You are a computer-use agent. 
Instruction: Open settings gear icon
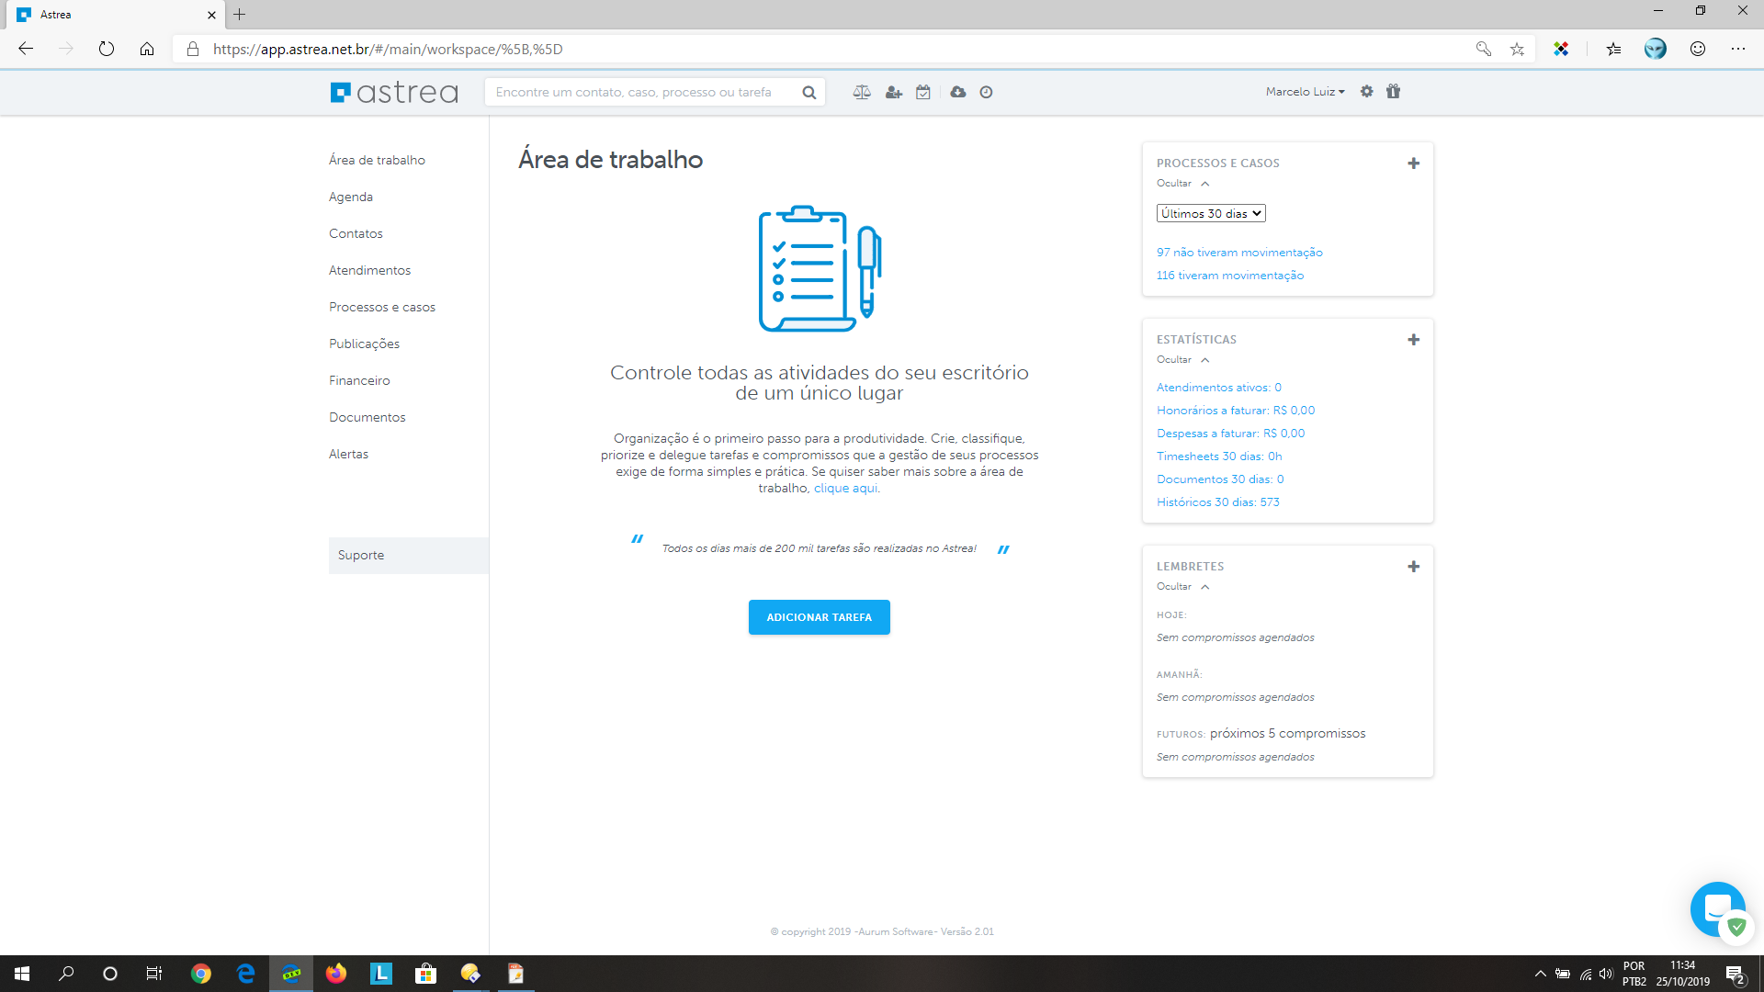point(1367,91)
